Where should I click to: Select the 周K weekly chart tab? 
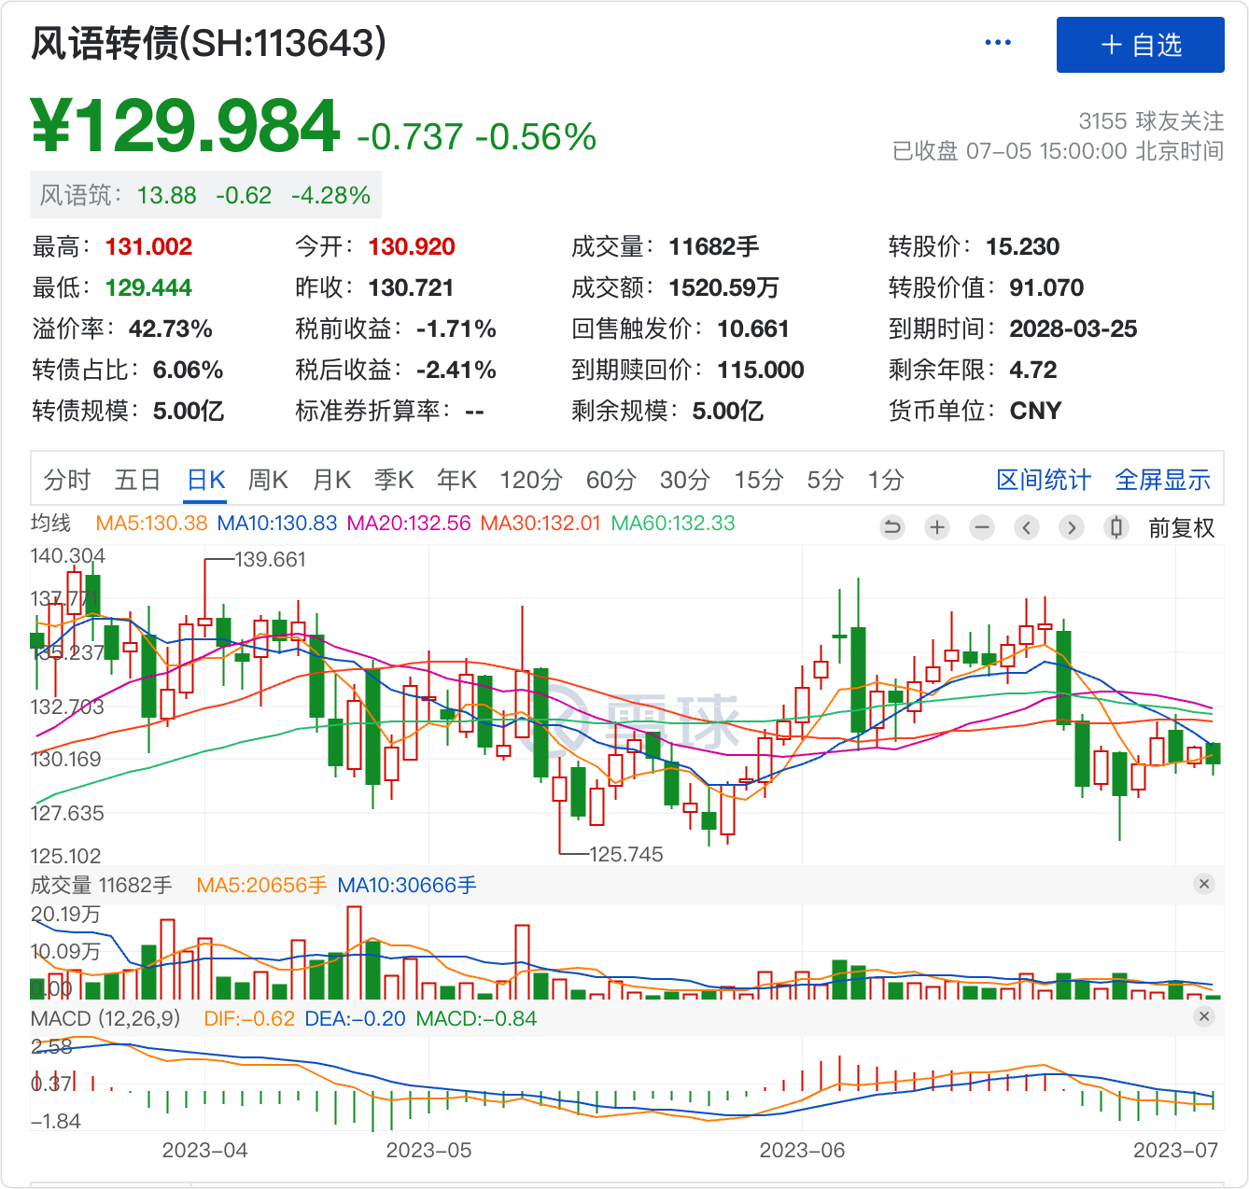[x=268, y=480]
